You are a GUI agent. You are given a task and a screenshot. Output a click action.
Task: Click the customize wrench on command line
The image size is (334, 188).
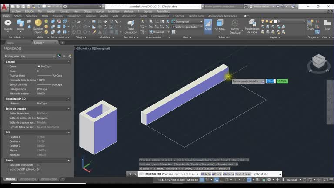coord(135,174)
